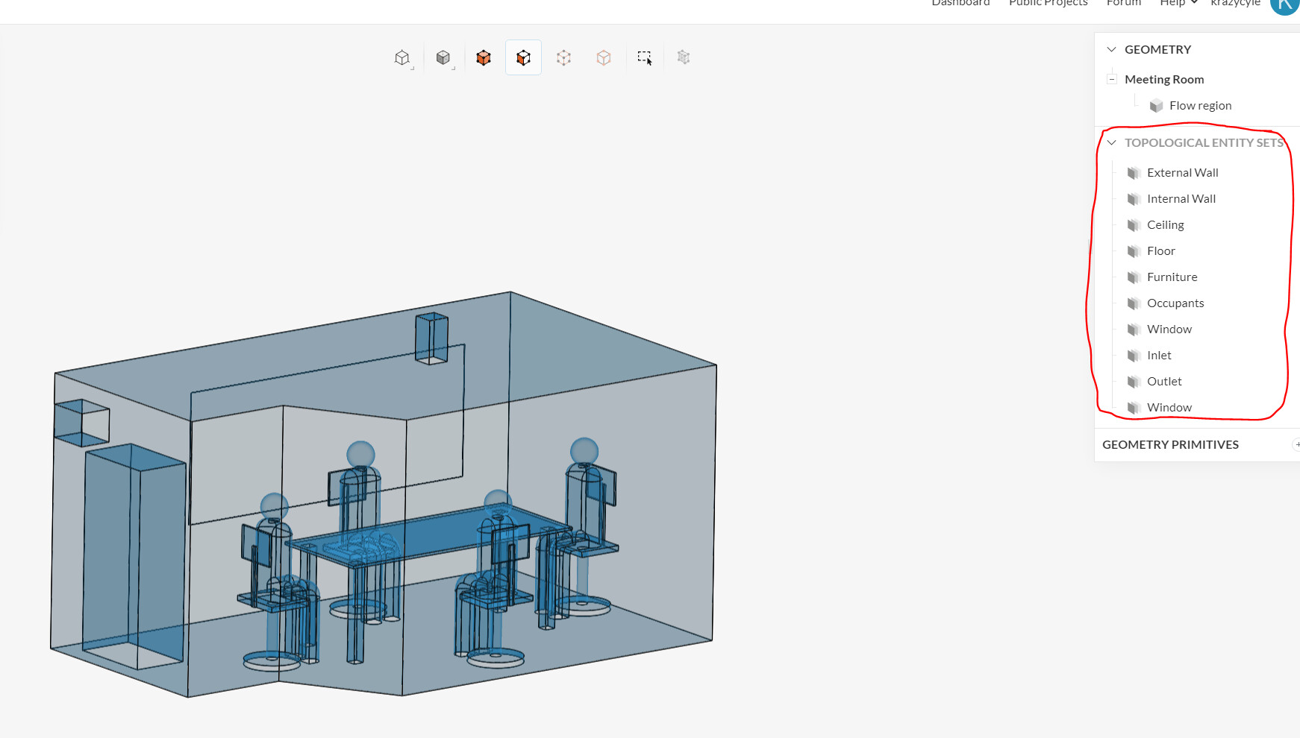Viewport: 1300px width, 738px height.
Task: Click the active face selection cube icon
Action: click(x=523, y=57)
